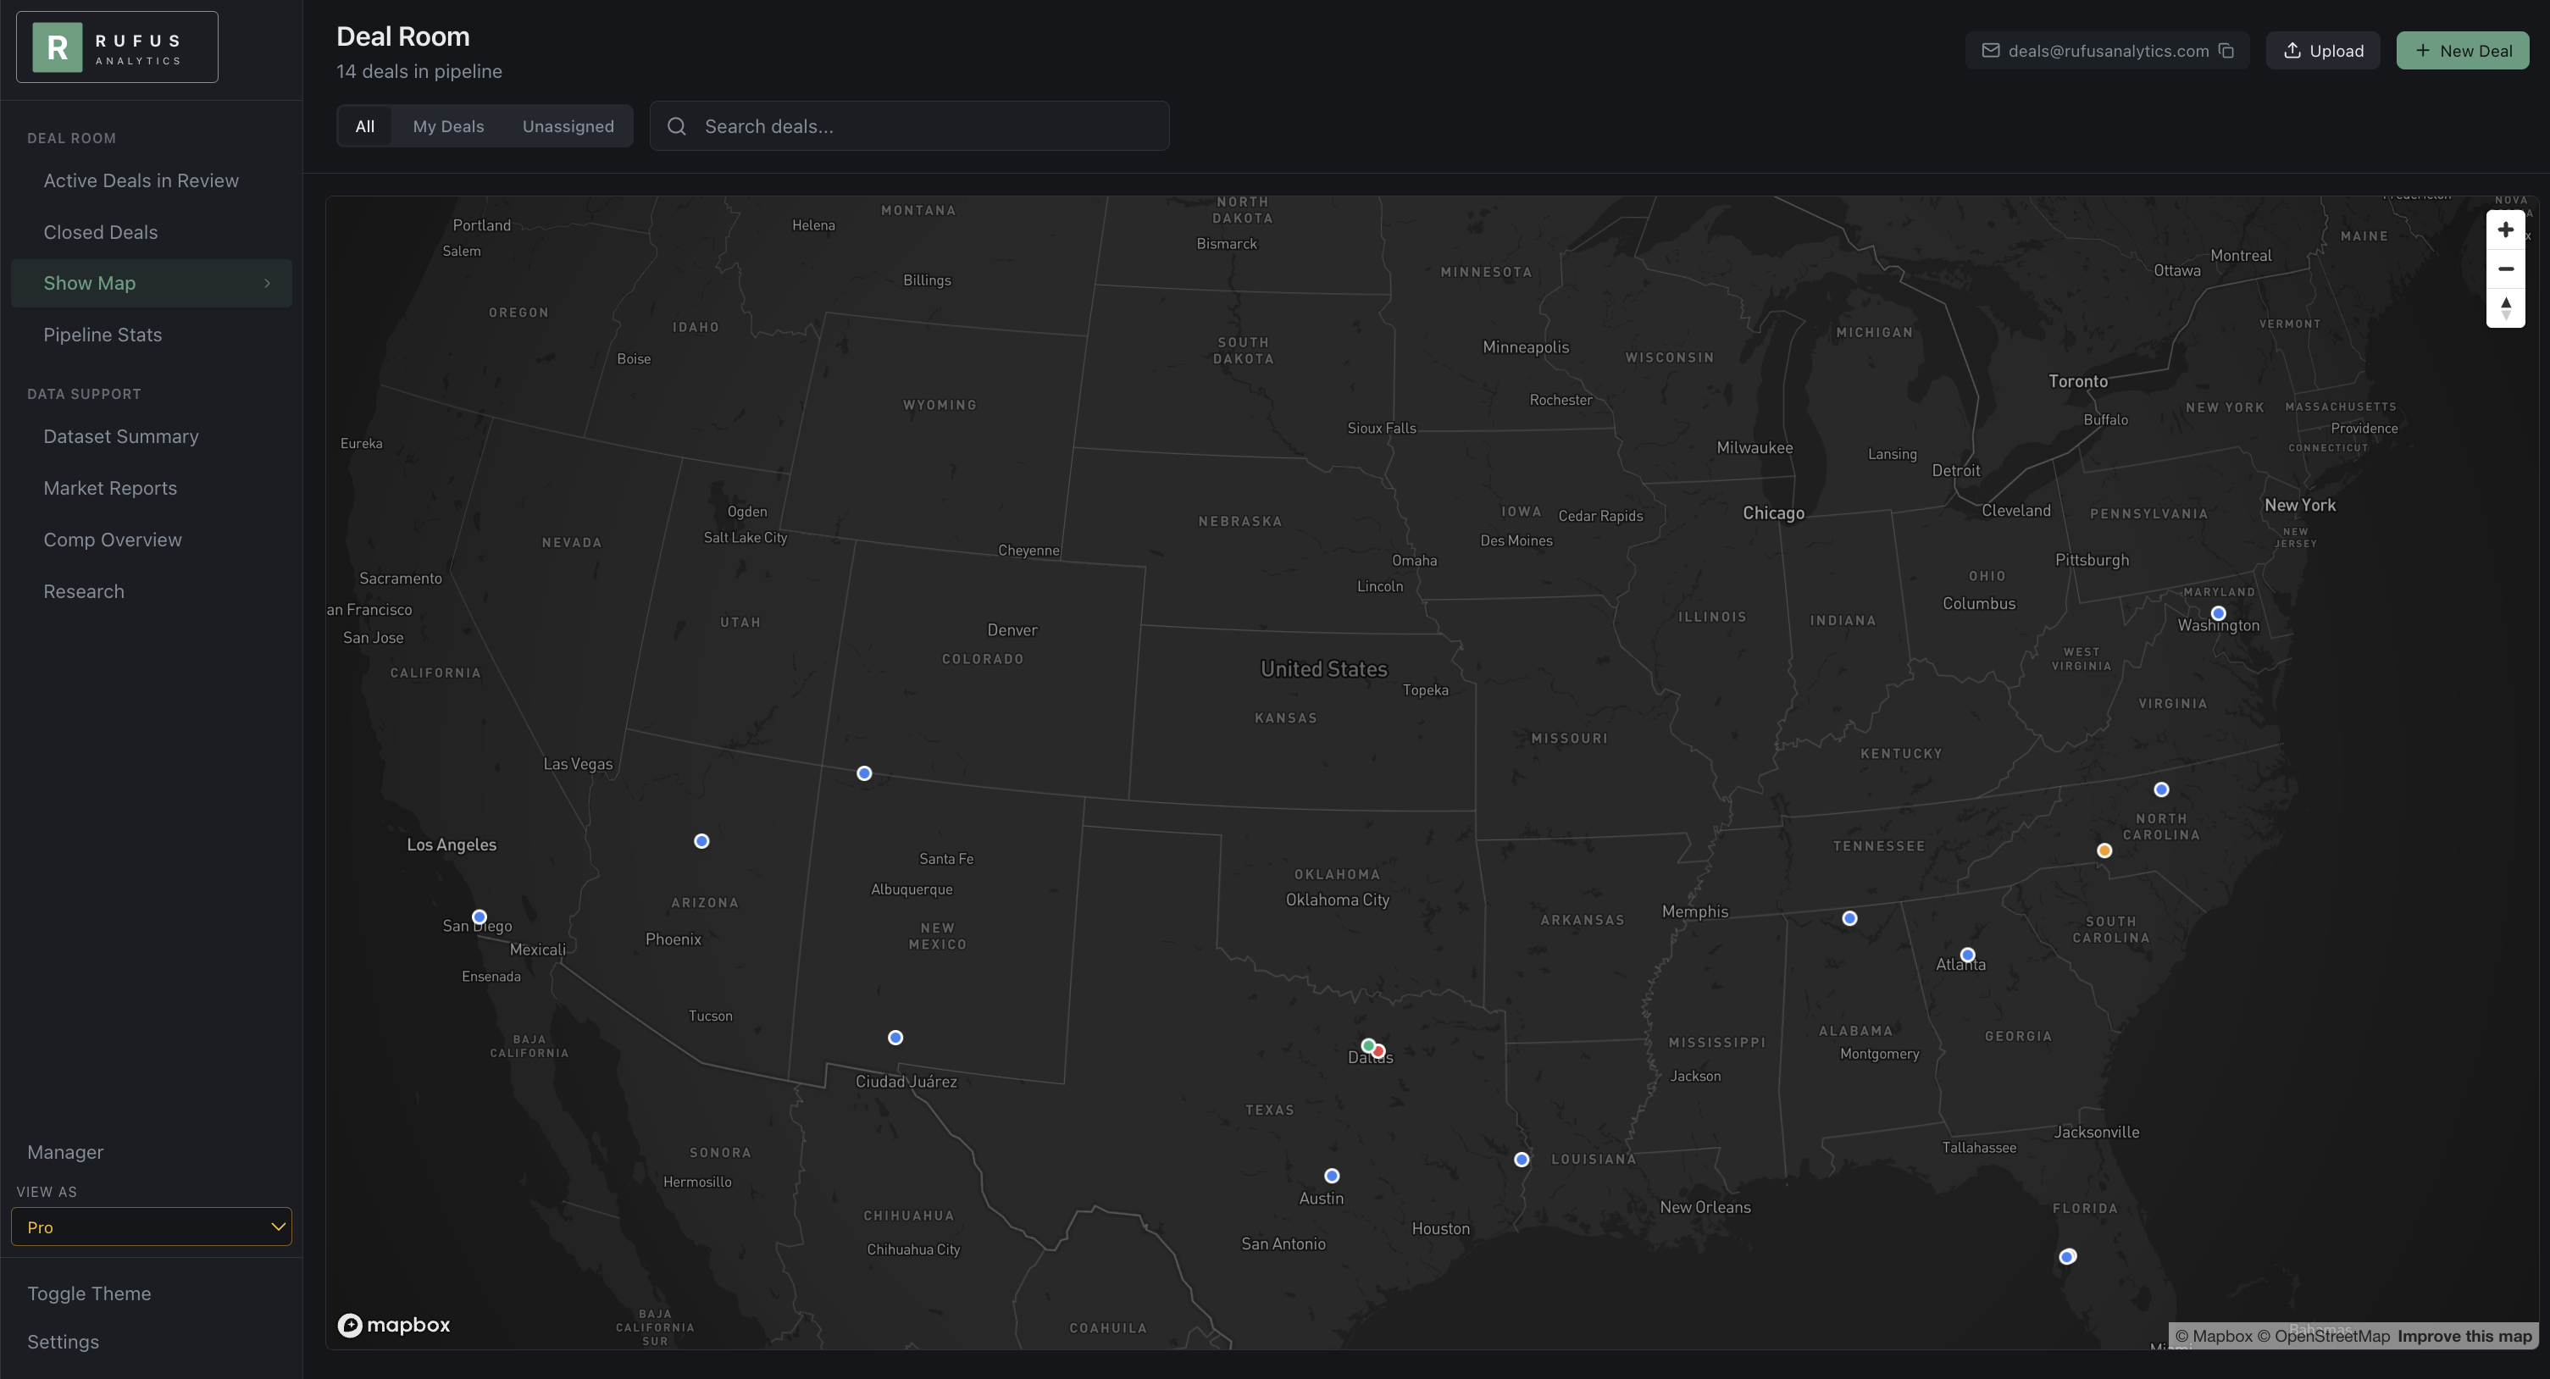Click the Improve this map link
Screen dimensions: 2550x1379
pos(2465,1337)
